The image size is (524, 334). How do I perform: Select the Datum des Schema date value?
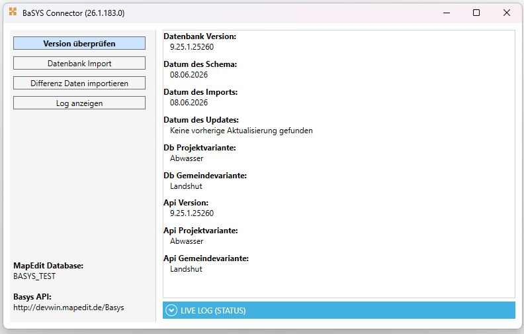[189, 75]
